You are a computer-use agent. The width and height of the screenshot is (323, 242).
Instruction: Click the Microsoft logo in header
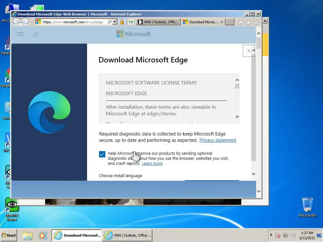(133, 34)
